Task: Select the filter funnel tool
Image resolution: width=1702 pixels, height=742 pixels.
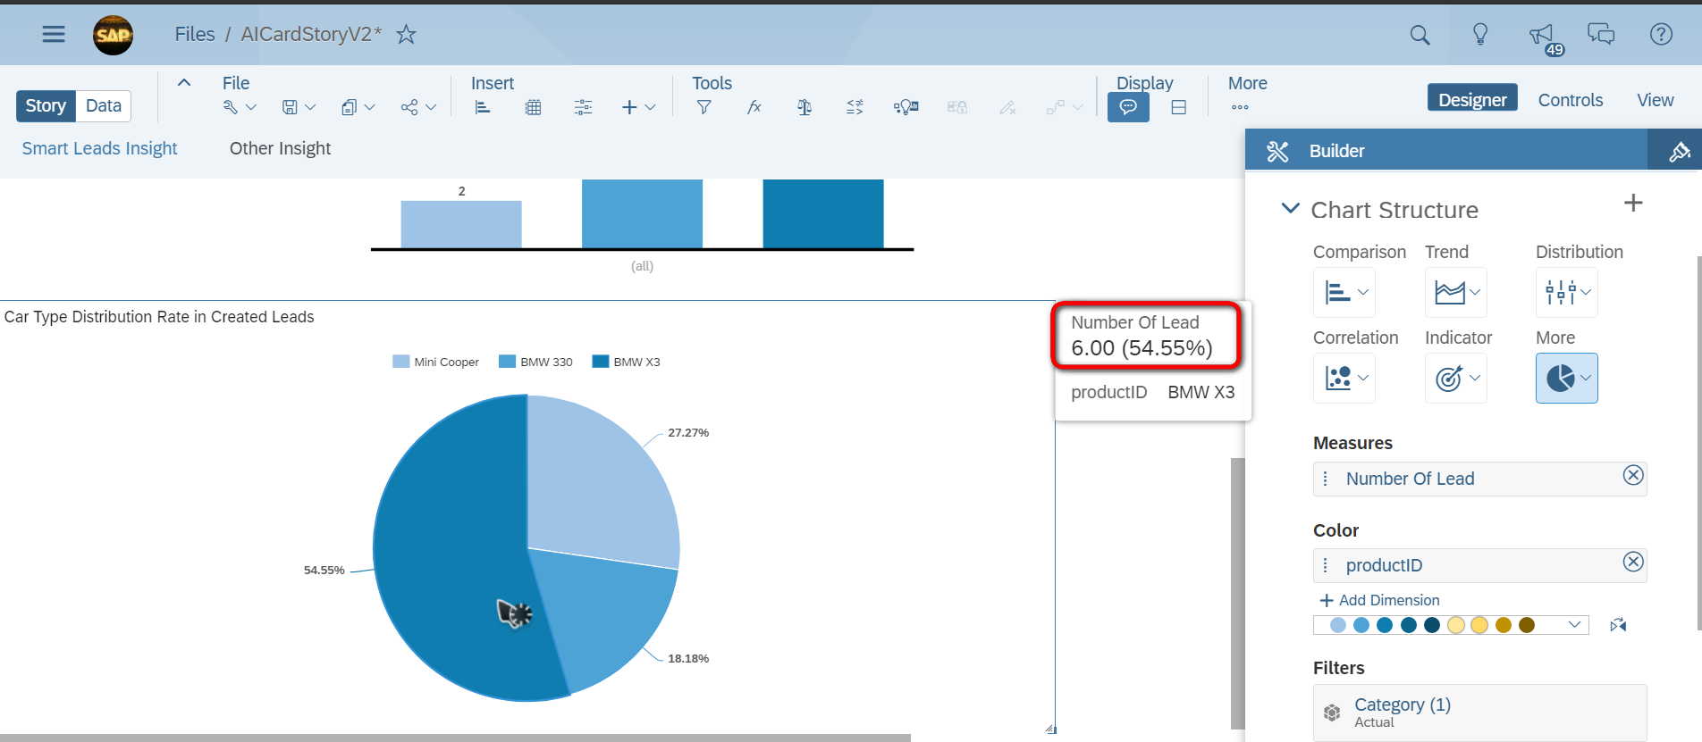Action: coord(704,107)
